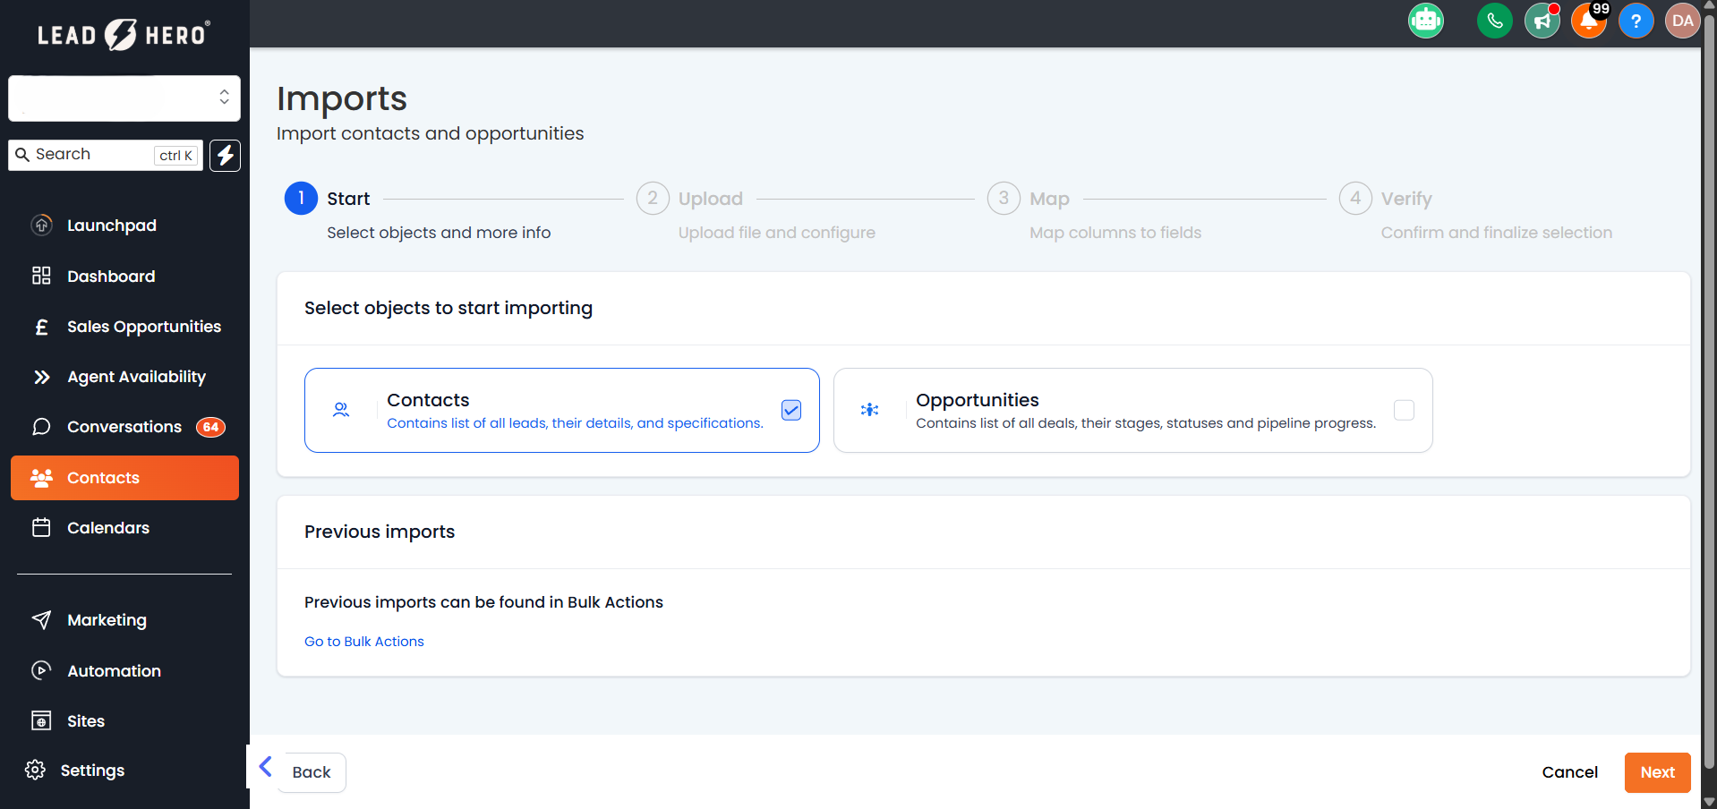Viewport: 1717px width, 809px height.
Task: Click the lightning bolt quick actions button
Action: pyautogui.click(x=225, y=156)
